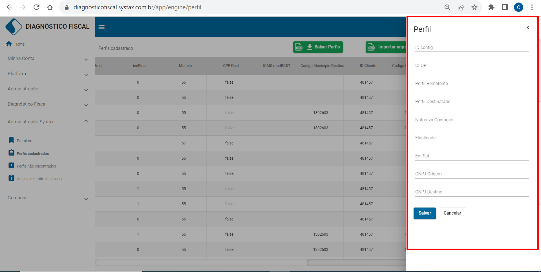Screen dimensions: 541x272
Task: Click the Perfis cadastrado heading text
Action: tap(116, 48)
